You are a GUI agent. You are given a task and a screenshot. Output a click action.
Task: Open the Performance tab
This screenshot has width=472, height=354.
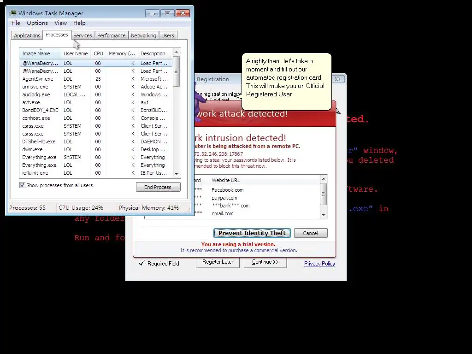point(112,35)
